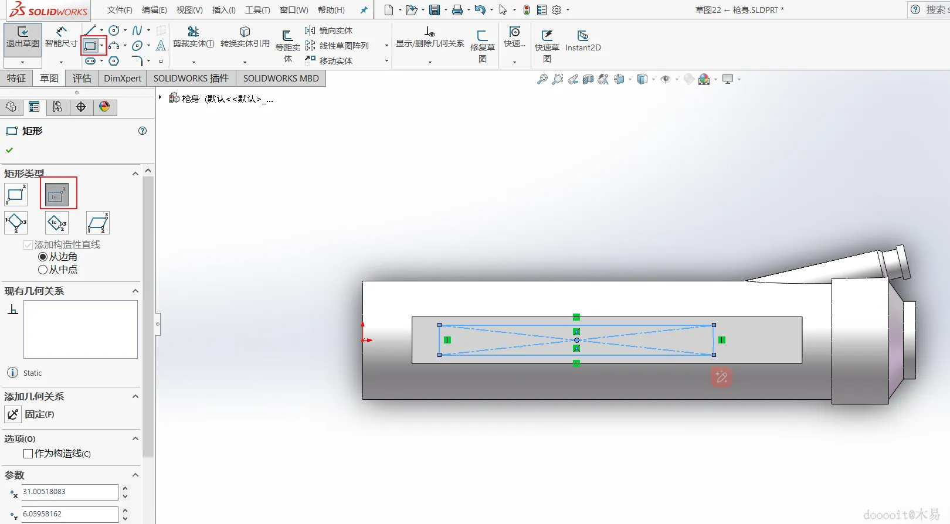
Task: Choose the Parallelogram type
Action: [98, 223]
